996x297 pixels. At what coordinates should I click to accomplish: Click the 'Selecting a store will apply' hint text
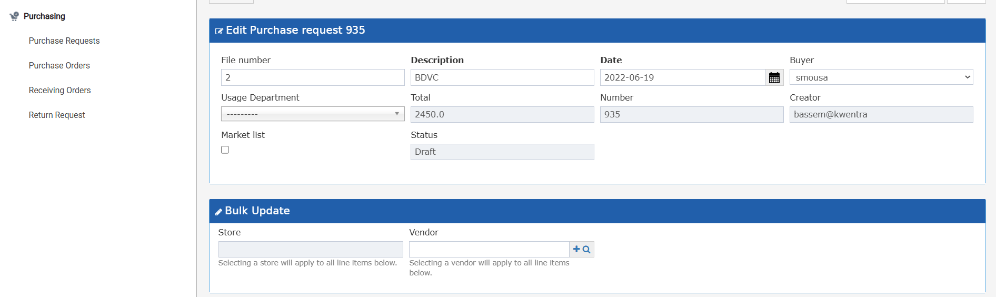click(307, 263)
